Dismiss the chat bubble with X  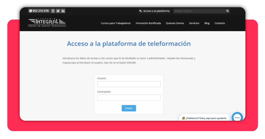pos(180,115)
